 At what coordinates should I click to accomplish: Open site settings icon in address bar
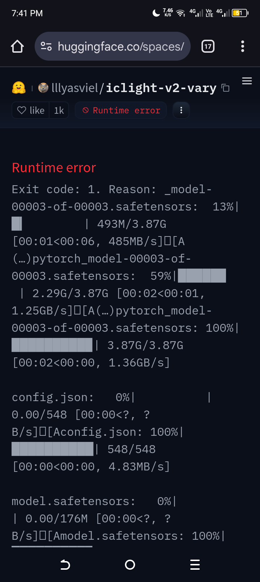[x=46, y=46]
